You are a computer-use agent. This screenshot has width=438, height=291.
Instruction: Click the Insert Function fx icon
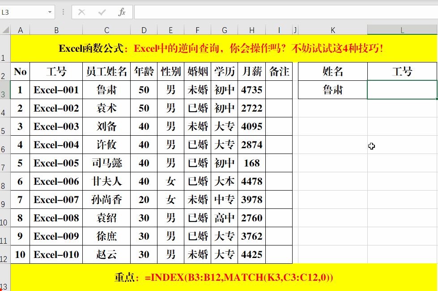coord(122,12)
